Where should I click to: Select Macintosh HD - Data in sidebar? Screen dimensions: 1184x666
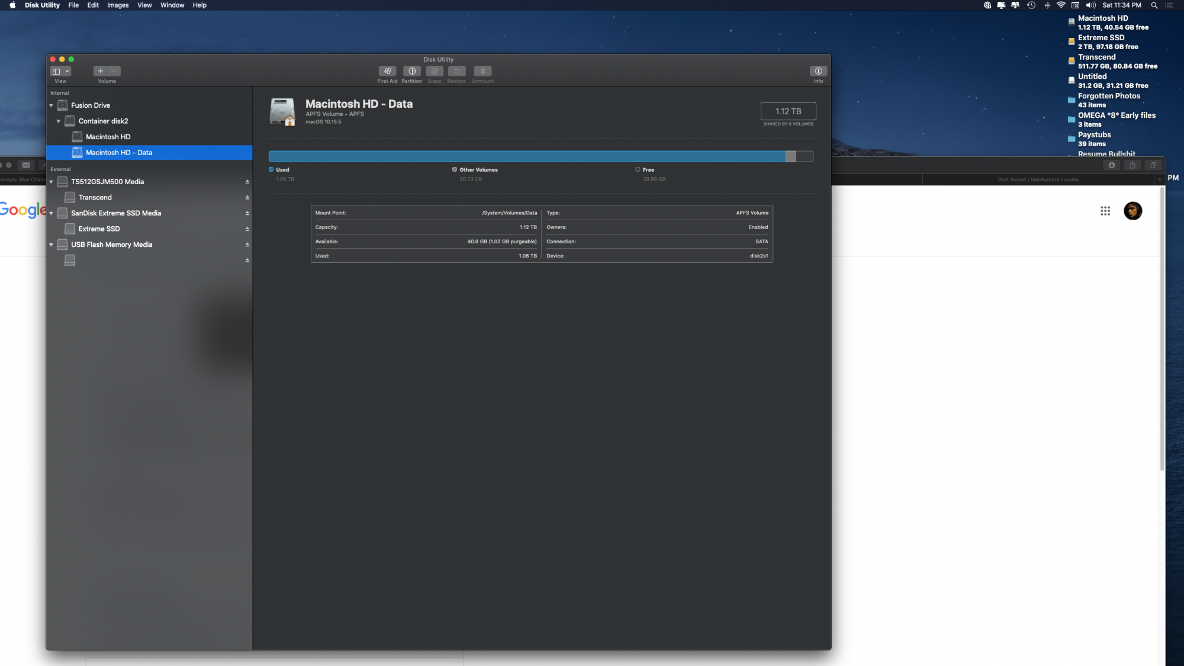click(x=149, y=153)
